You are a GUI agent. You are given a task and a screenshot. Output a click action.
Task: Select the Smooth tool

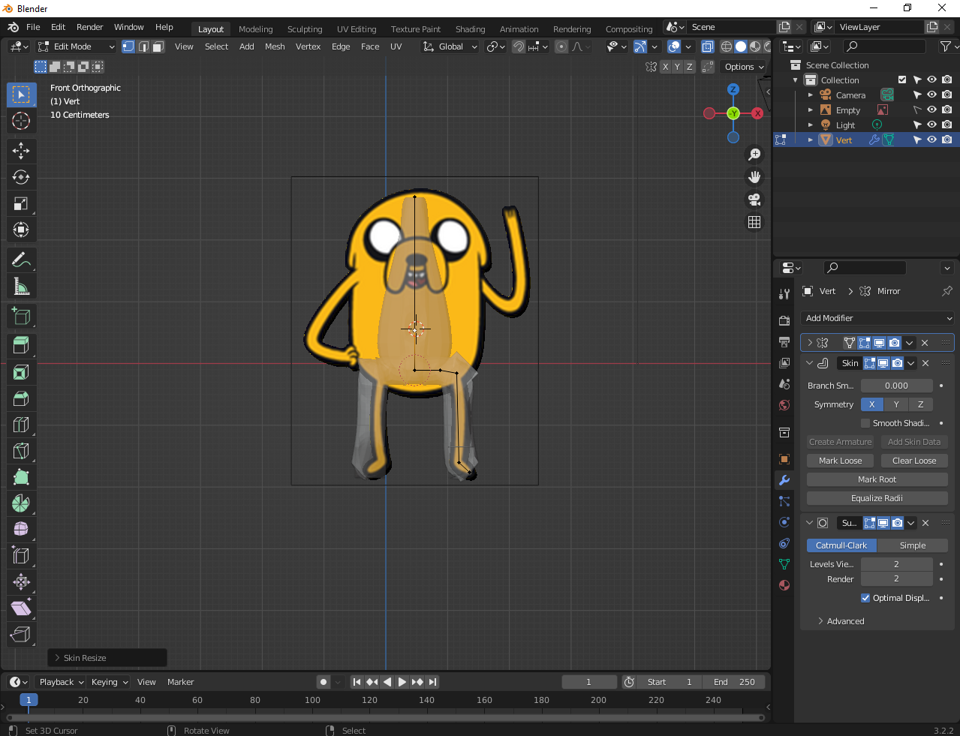click(x=21, y=530)
